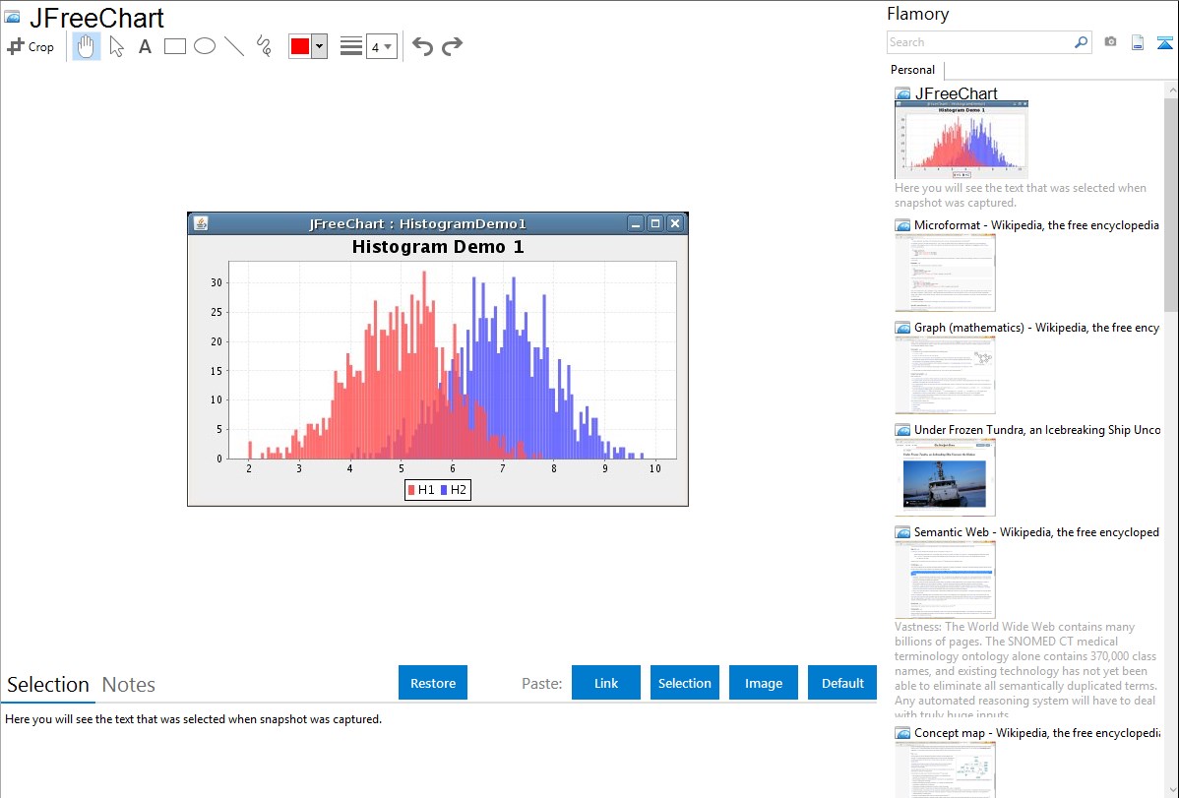
Task: Maximize the HistogramDemo1 window
Action: (x=654, y=223)
